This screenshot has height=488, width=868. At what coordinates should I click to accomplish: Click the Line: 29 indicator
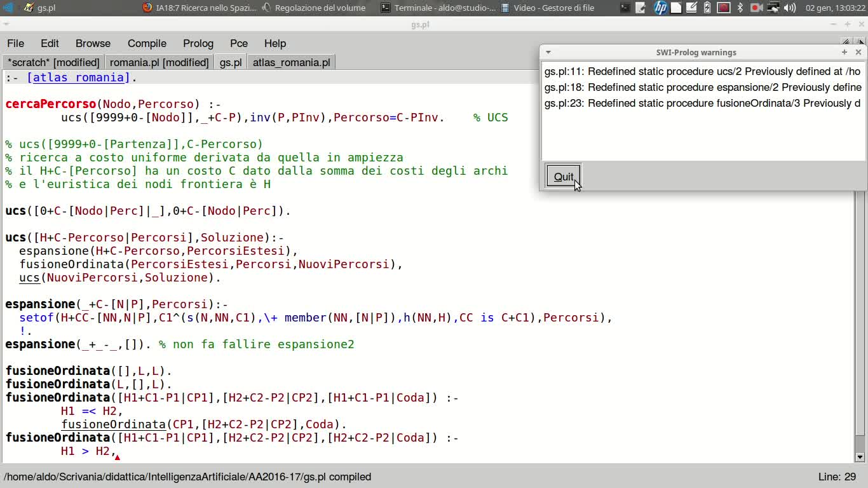(x=837, y=477)
